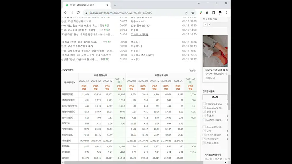292x164 pixels.
Task: Click the 영업이익(억원) row label
Action: tap(69, 100)
